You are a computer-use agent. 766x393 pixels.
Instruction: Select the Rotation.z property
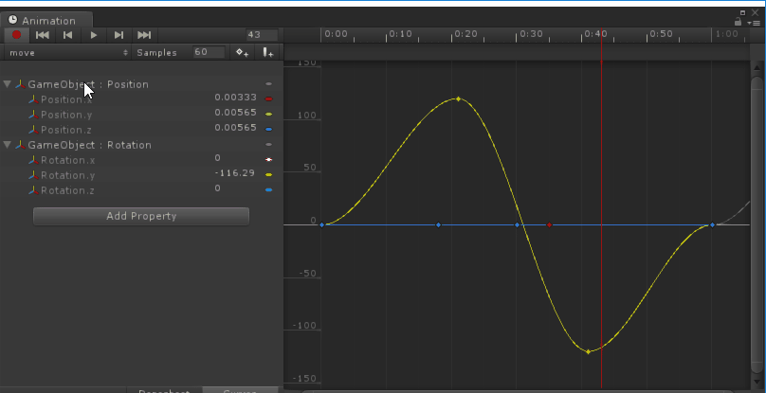67,190
